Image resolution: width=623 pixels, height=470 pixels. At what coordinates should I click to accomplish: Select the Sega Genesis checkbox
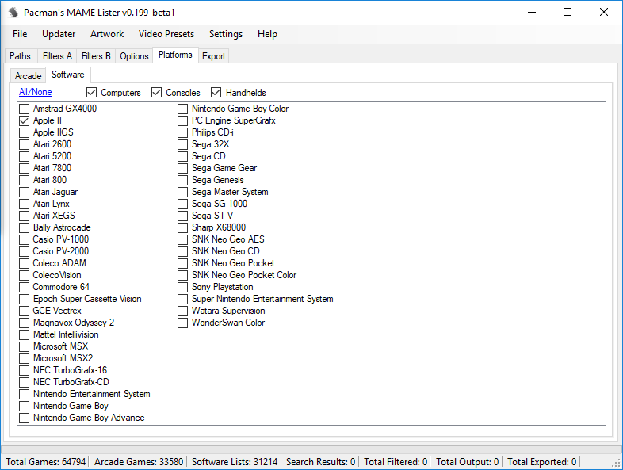[x=183, y=180]
